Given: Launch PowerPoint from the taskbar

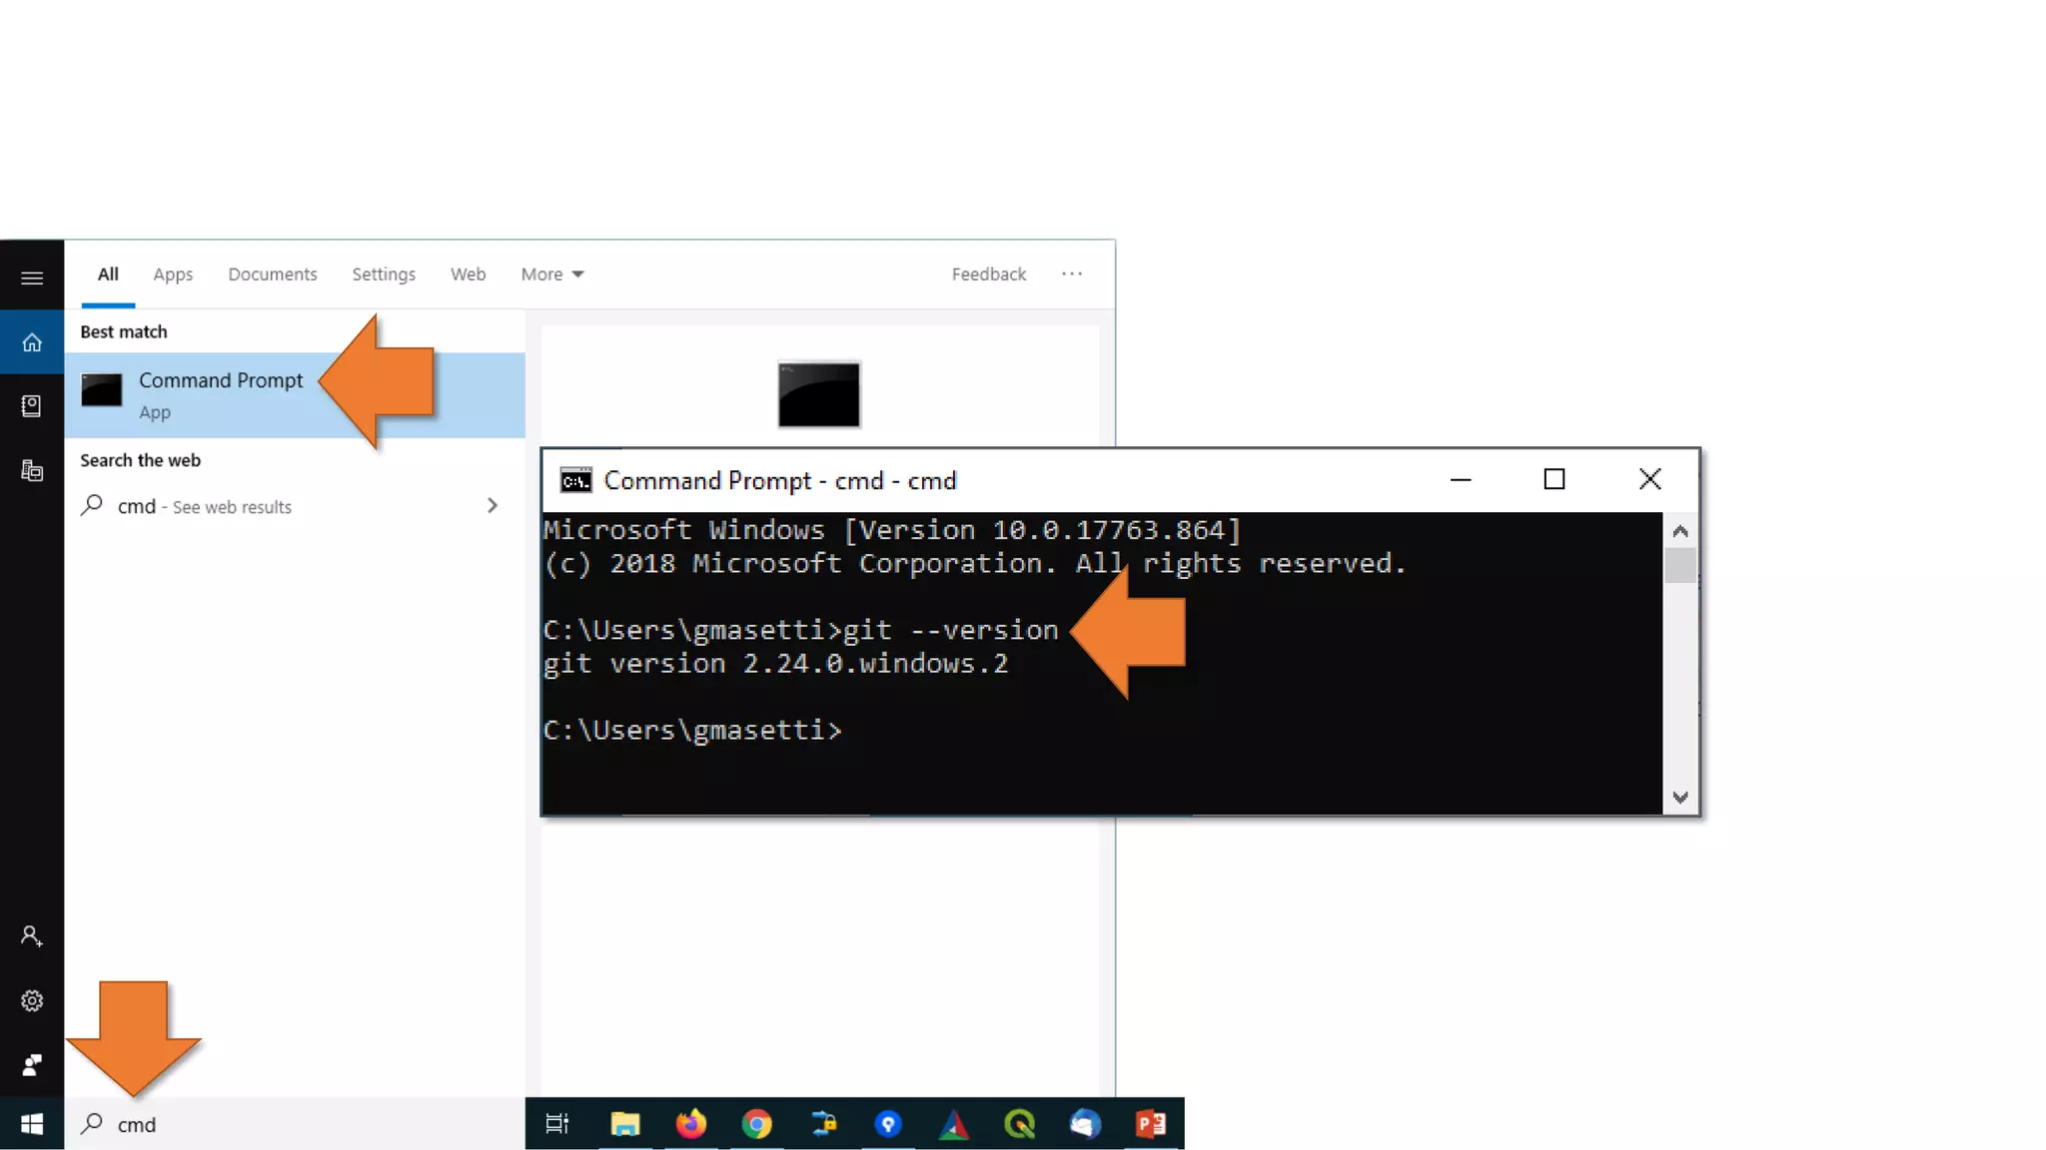Looking at the screenshot, I should click(x=1151, y=1124).
